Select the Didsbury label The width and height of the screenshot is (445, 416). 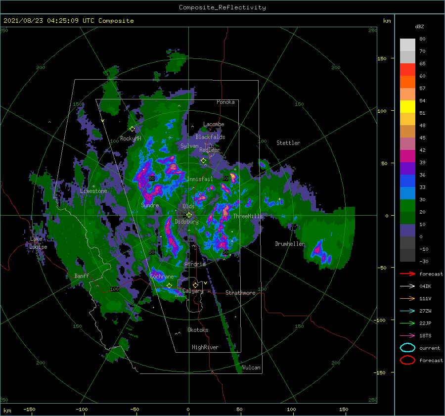coord(186,222)
